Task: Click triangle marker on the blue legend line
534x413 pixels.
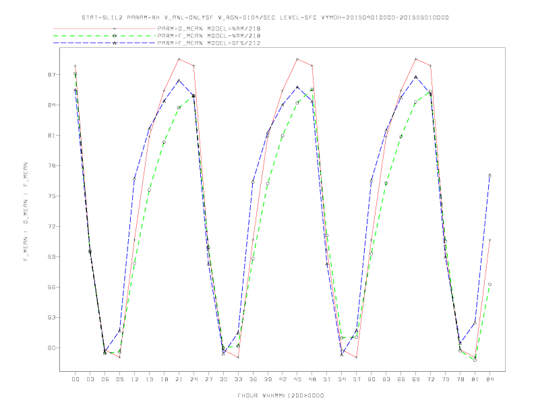Action: (115, 43)
